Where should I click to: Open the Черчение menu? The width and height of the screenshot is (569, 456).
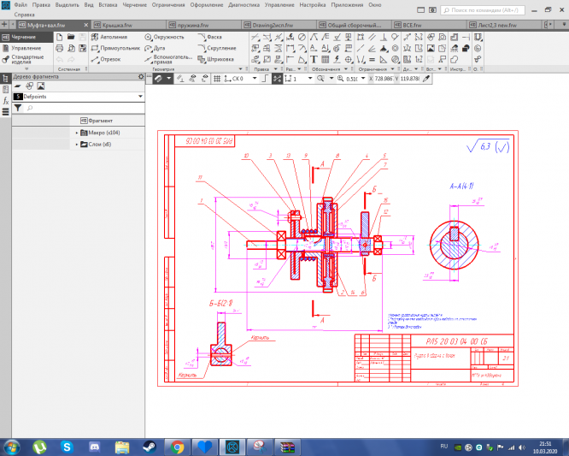[134, 4]
